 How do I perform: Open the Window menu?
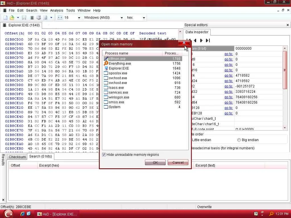click(84, 11)
